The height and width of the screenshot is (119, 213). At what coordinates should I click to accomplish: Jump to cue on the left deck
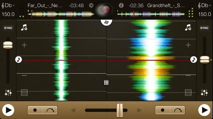50,110
